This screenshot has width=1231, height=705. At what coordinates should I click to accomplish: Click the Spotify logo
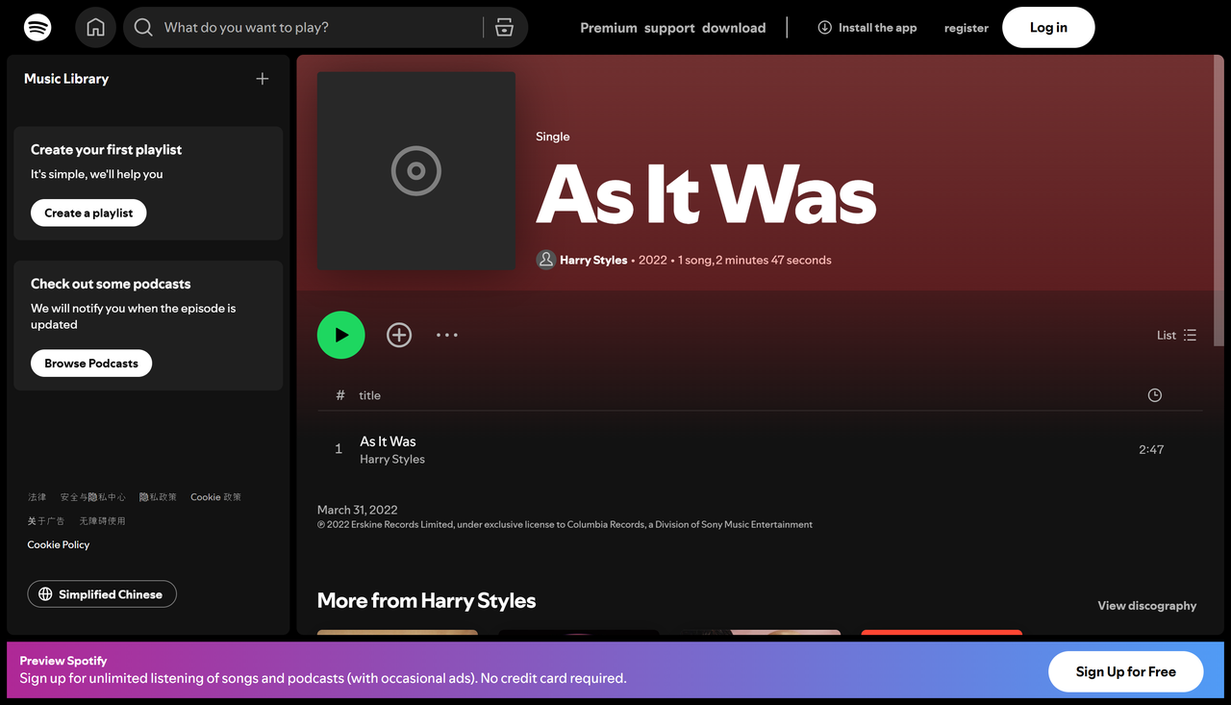tap(38, 28)
